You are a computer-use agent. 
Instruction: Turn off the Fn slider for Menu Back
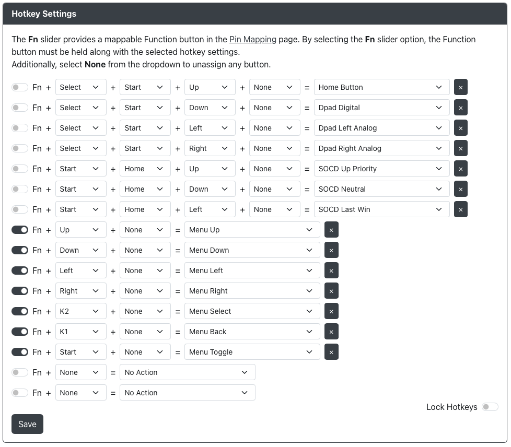19,332
